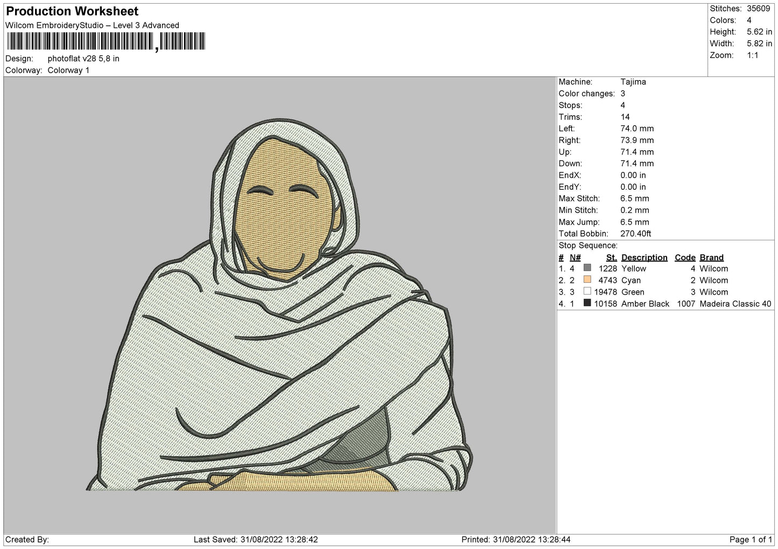Click the 'Amber Black' description

click(645, 304)
